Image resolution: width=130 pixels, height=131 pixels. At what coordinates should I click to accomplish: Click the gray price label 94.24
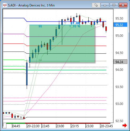[120, 62]
